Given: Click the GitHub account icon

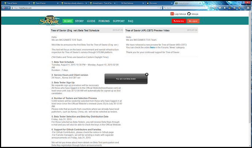Looking at the screenshot, I should (x=189, y=14).
